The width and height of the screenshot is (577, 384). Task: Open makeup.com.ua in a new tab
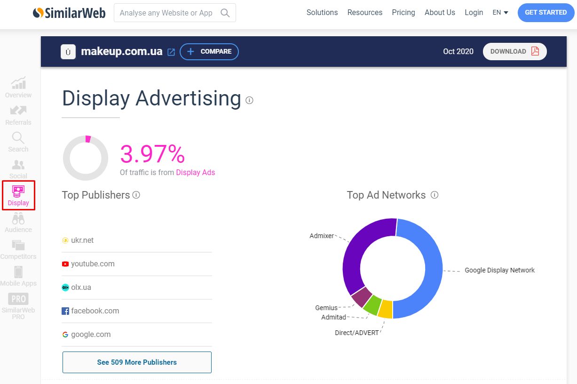pos(170,52)
